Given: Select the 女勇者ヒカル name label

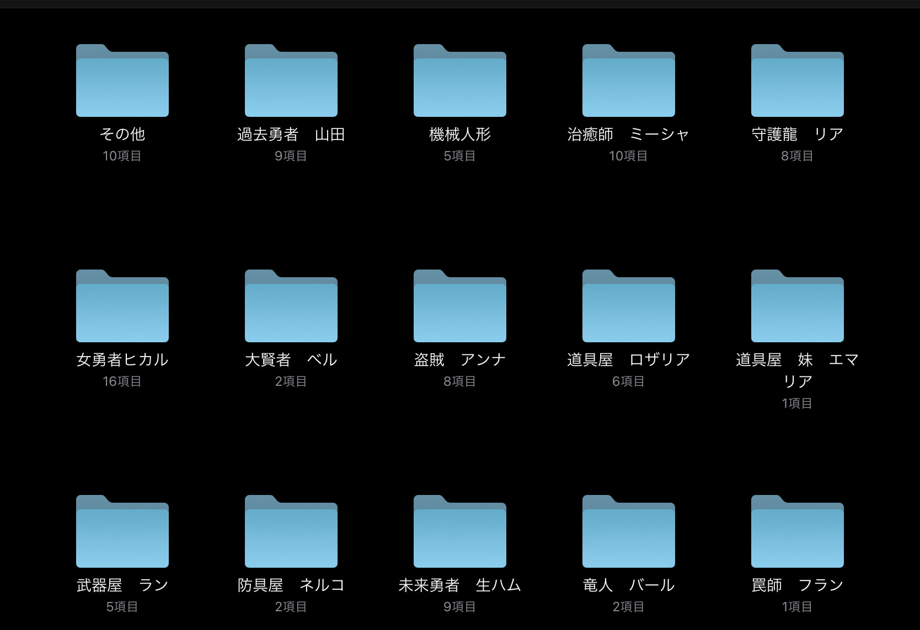Looking at the screenshot, I should [122, 359].
